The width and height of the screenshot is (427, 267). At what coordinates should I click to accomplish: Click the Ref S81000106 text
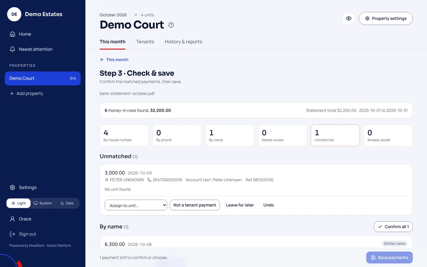pyautogui.click(x=259, y=180)
